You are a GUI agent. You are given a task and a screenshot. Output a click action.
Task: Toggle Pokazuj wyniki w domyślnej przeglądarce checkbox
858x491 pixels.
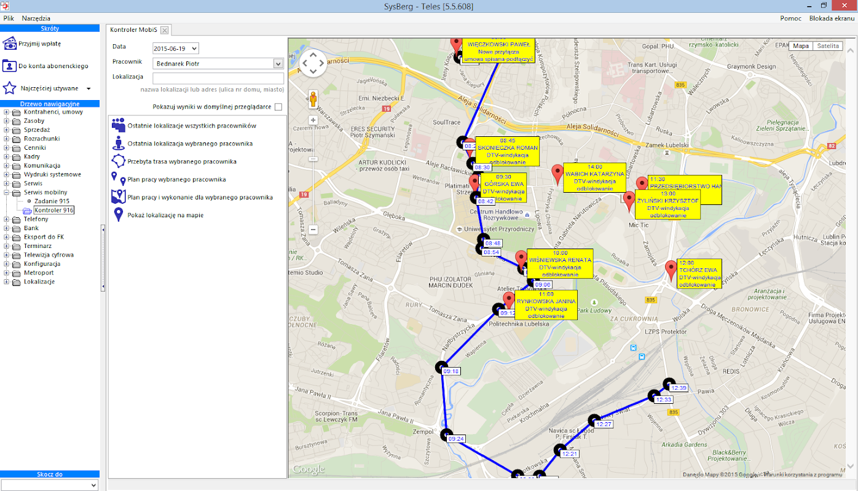click(x=278, y=107)
